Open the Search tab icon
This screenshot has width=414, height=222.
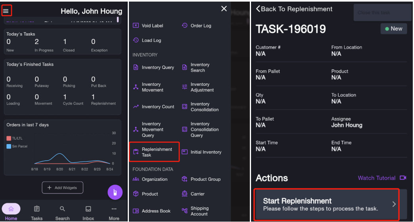coord(62,209)
